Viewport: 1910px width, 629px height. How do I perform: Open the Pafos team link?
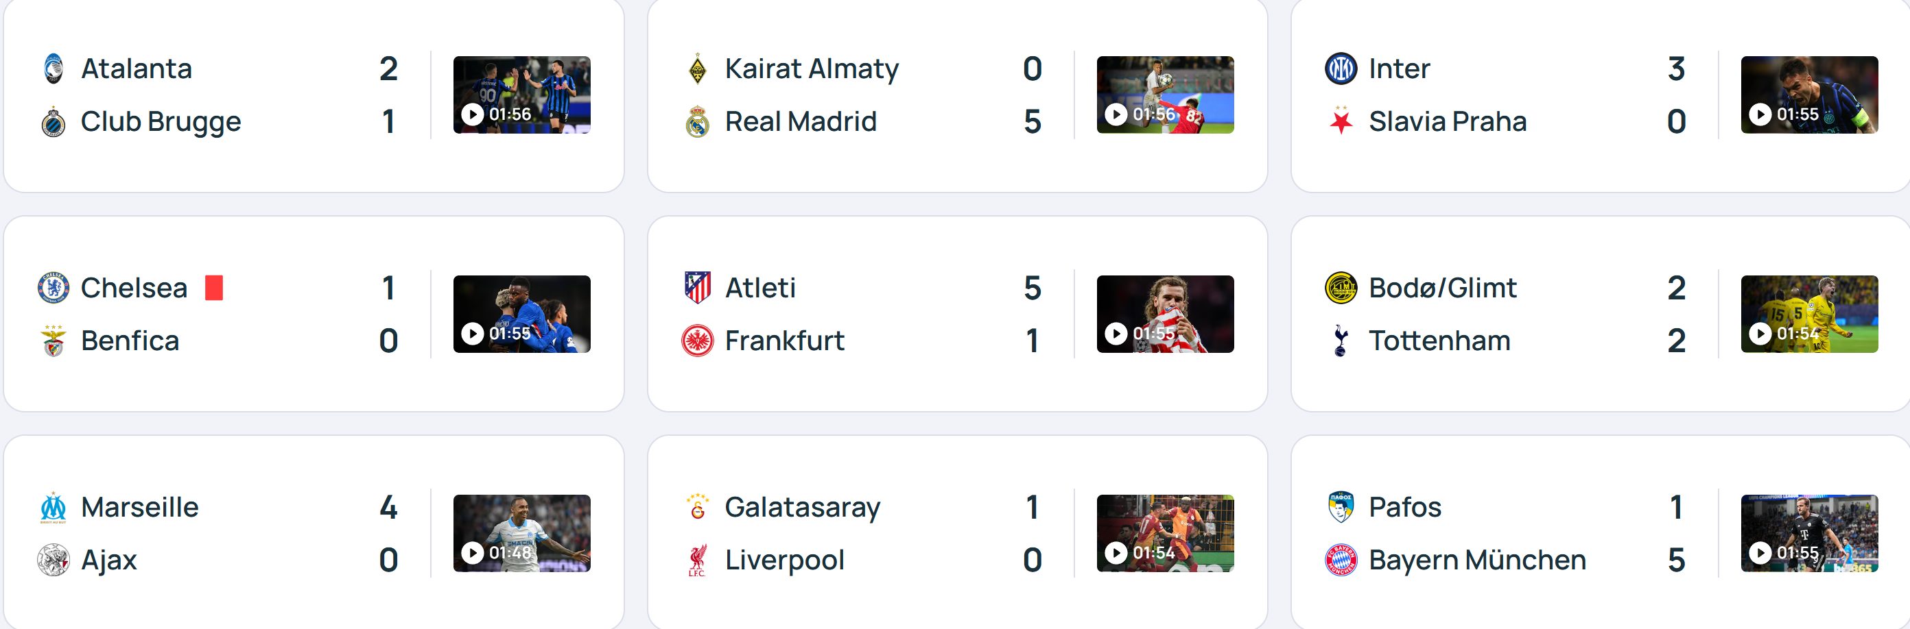pos(1404,508)
